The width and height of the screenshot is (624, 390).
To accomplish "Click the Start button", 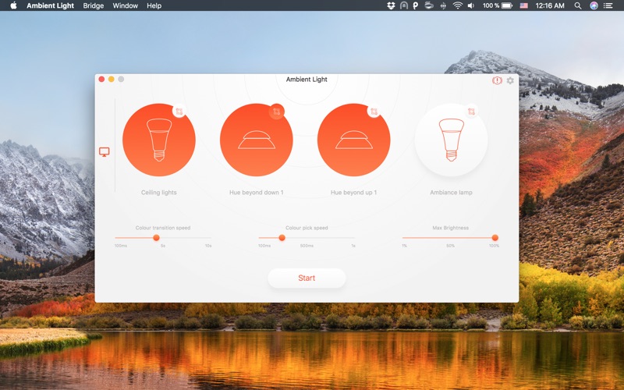I will tap(307, 278).
